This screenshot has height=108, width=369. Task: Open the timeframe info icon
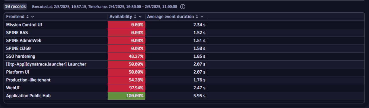pos(183,6)
